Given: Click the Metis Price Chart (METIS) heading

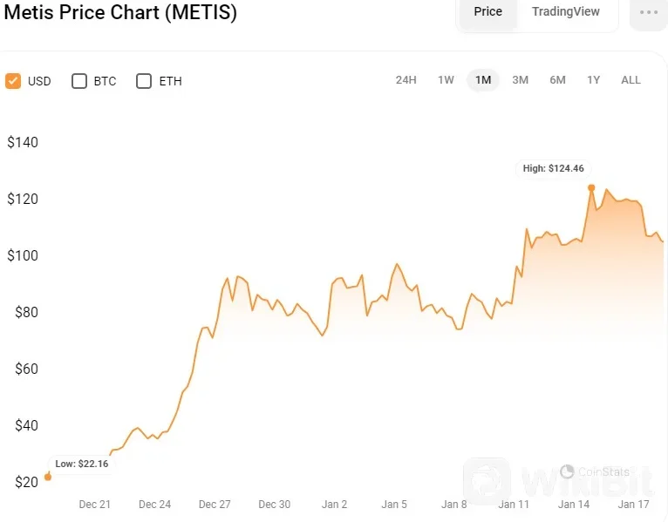Looking at the screenshot, I should coord(120,13).
